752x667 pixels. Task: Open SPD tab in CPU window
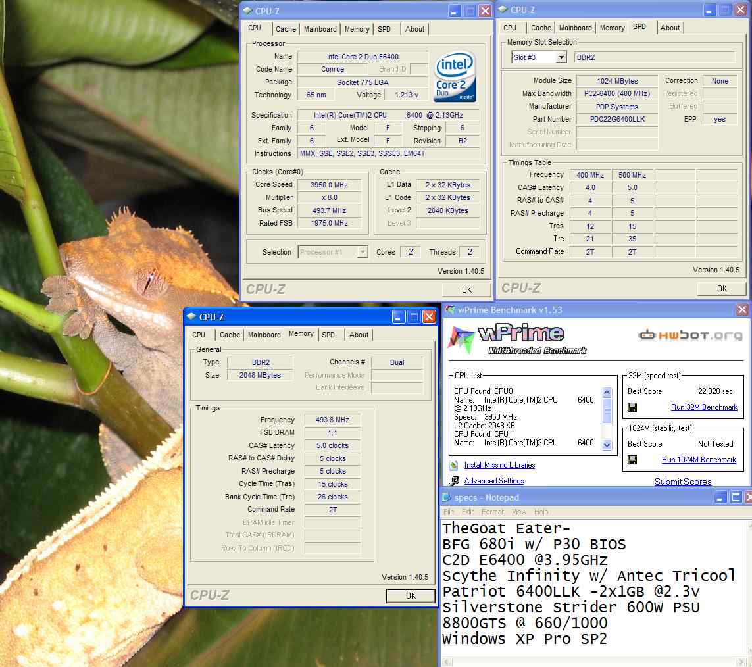click(x=384, y=29)
